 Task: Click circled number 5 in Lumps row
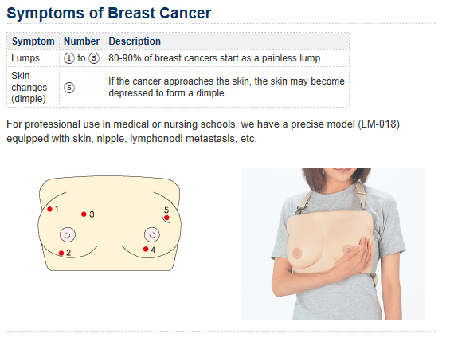point(94,58)
